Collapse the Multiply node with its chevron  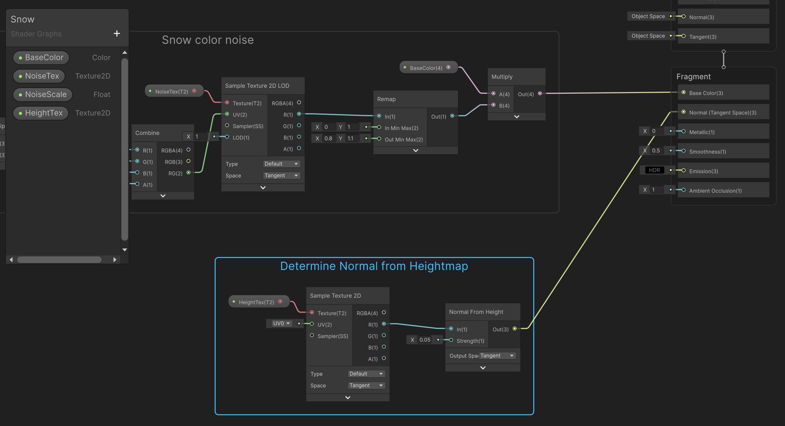(x=516, y=116)
